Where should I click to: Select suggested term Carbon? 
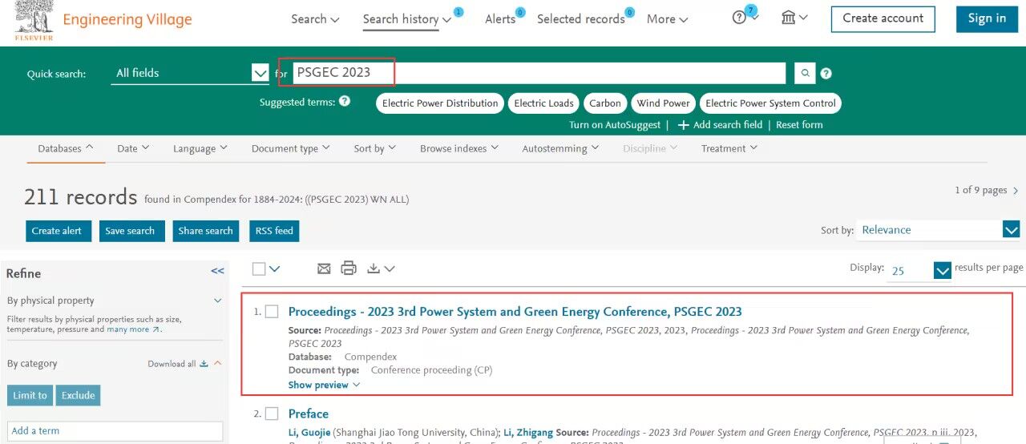(605, 103)
